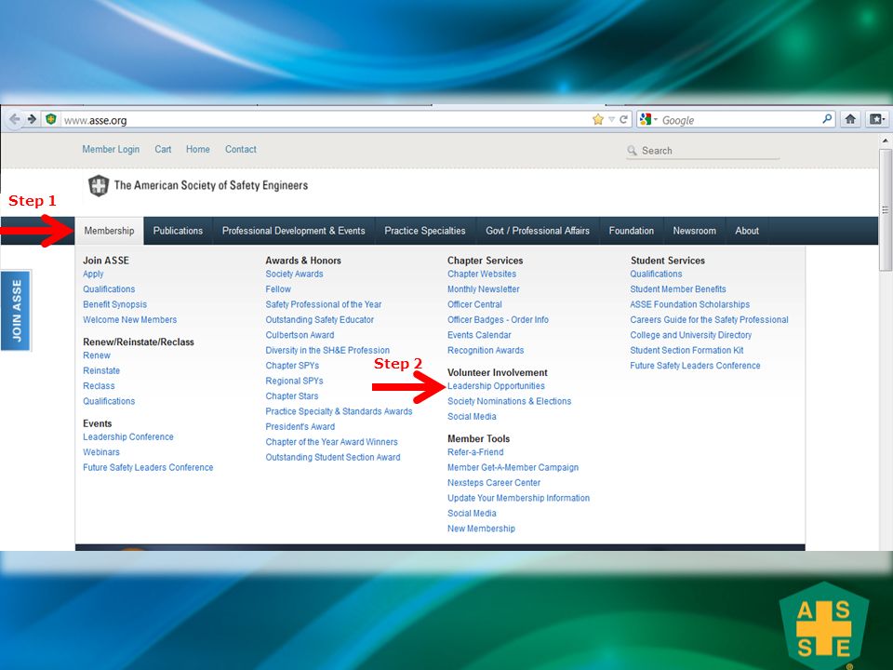Open the About menu
The image size is (893, 670).
pyautogui.click(x=747, y=231)
